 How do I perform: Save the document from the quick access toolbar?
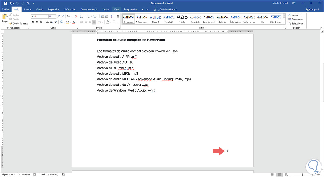pos(5,3)
